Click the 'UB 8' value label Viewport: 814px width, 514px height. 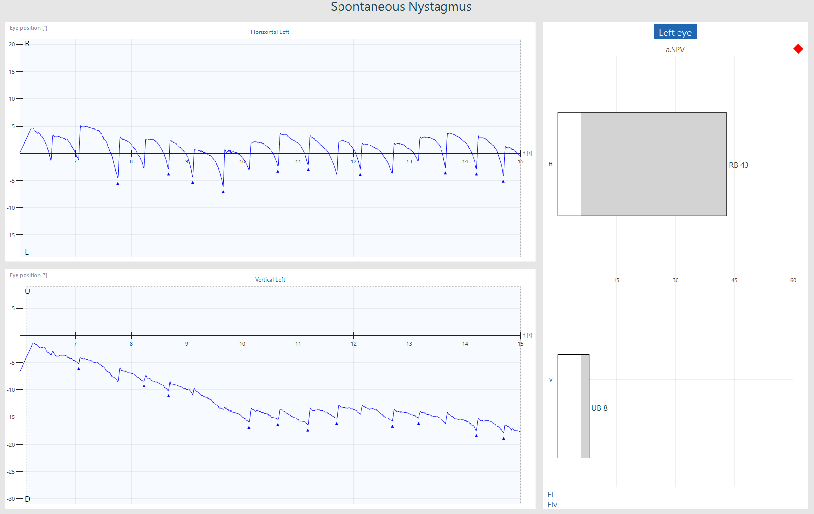click(599, 408)
